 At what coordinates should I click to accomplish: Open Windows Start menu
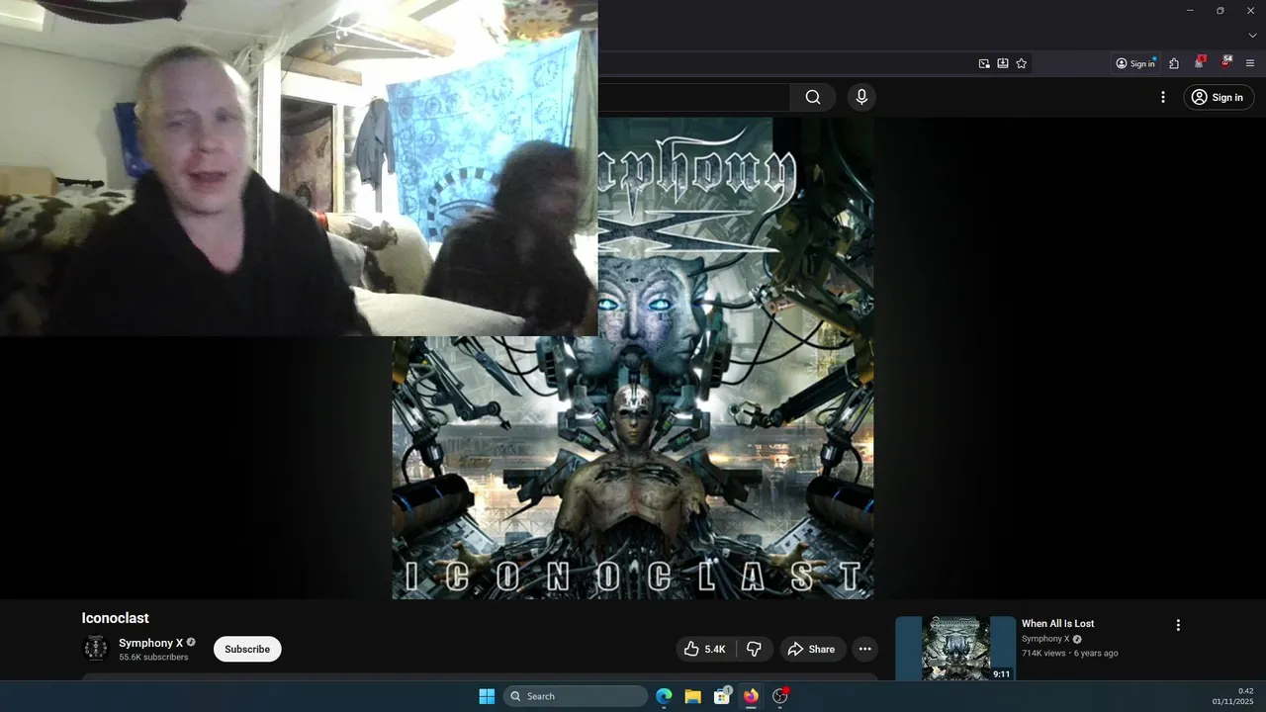(x=487, y=696)
